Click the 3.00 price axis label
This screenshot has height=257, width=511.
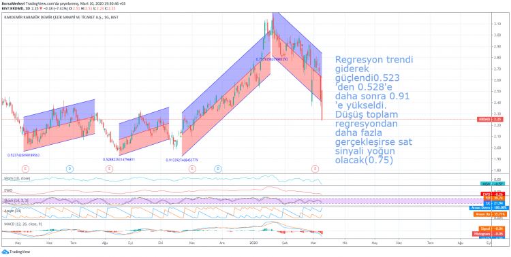497,35
